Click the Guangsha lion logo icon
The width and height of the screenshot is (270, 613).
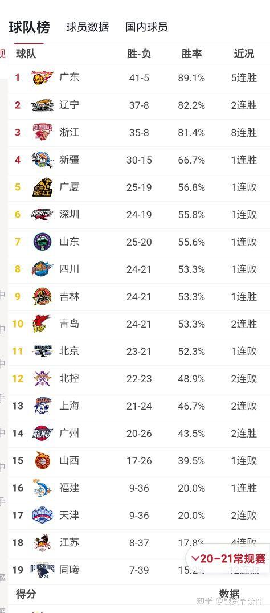click(42, 187)
